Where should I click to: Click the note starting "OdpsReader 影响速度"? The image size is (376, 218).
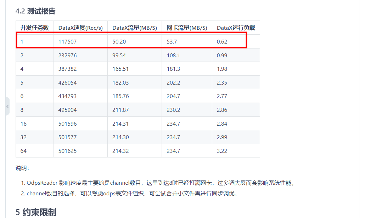coord(161,183)
